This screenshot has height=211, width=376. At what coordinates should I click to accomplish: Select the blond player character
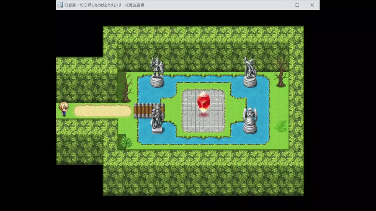tap(63, 109)
